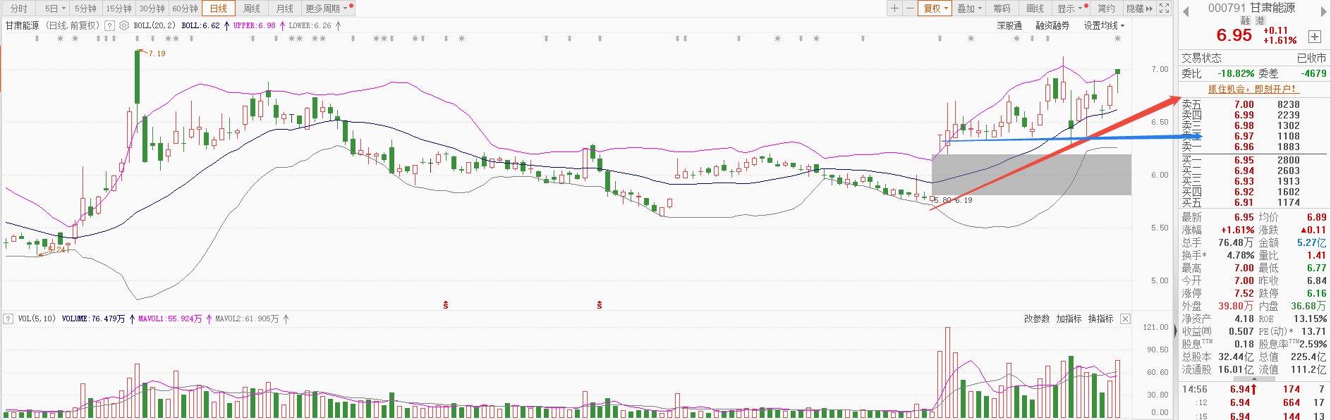Zoom in the chart with plus button
Viewport: 1331px width, 420px height.
click(x=894, y=8)
